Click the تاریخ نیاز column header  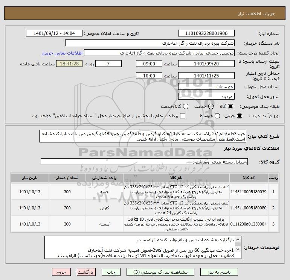(30, 178)
